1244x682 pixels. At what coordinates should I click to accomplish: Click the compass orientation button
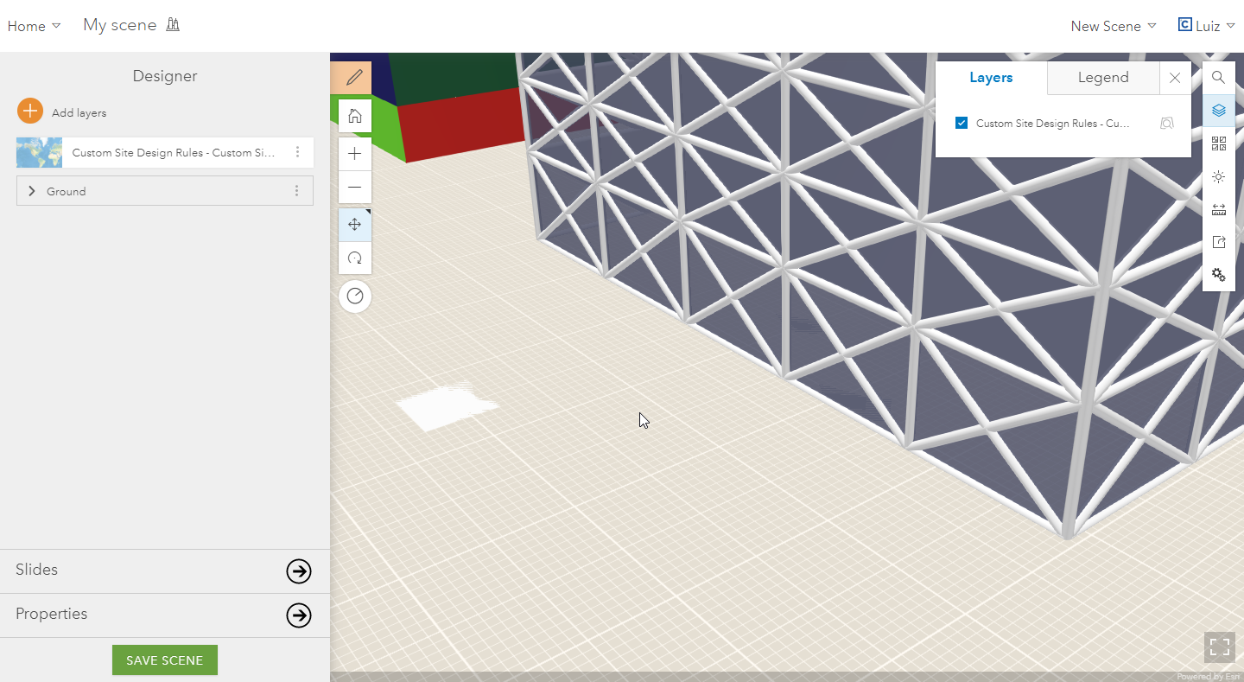point(355,296)
